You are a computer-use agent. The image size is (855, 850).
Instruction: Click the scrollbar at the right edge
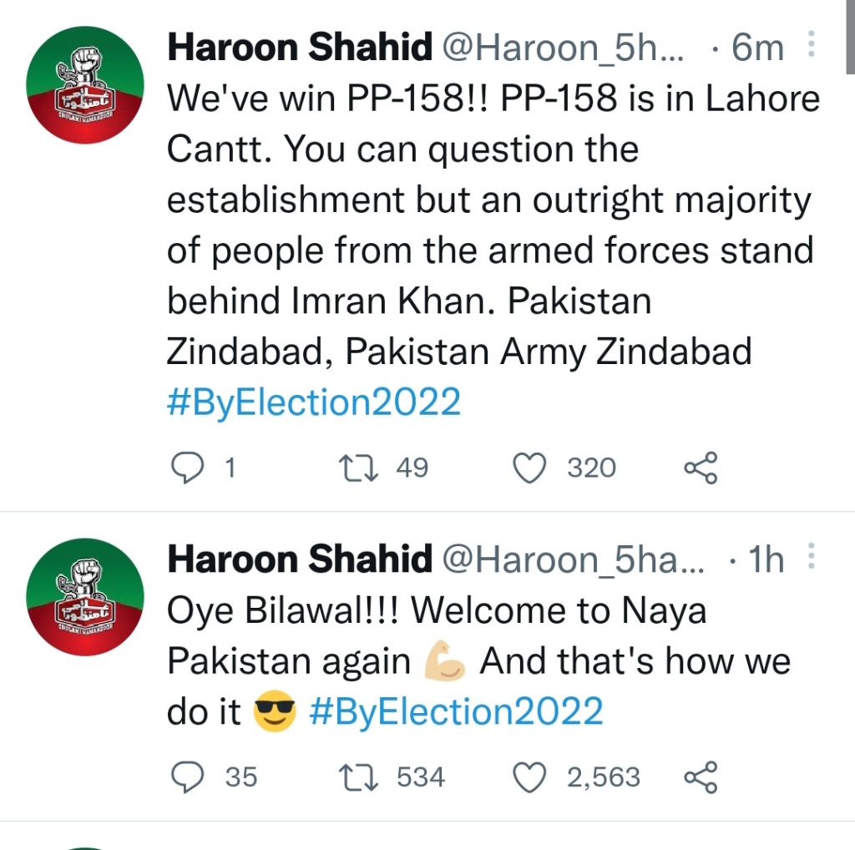pyautogui.click(x=851, y=37)
